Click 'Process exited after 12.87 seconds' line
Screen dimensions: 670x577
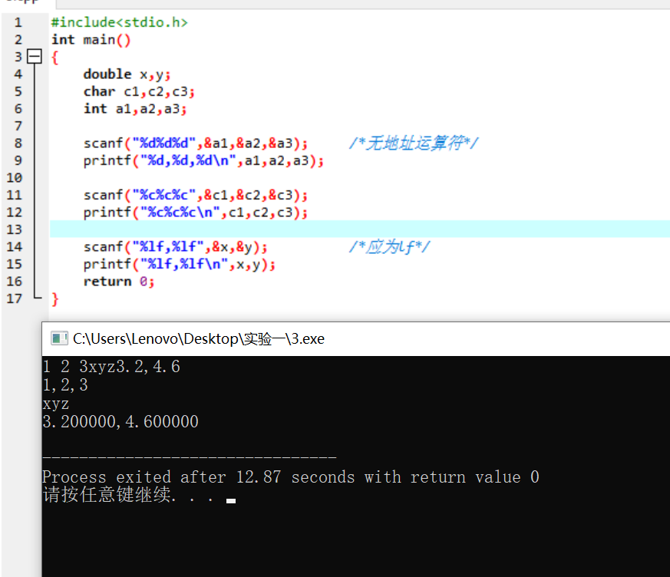click(291, 477)
